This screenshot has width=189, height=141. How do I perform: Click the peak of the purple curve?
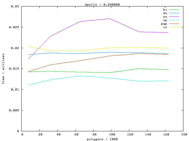(x=110, y=19)
